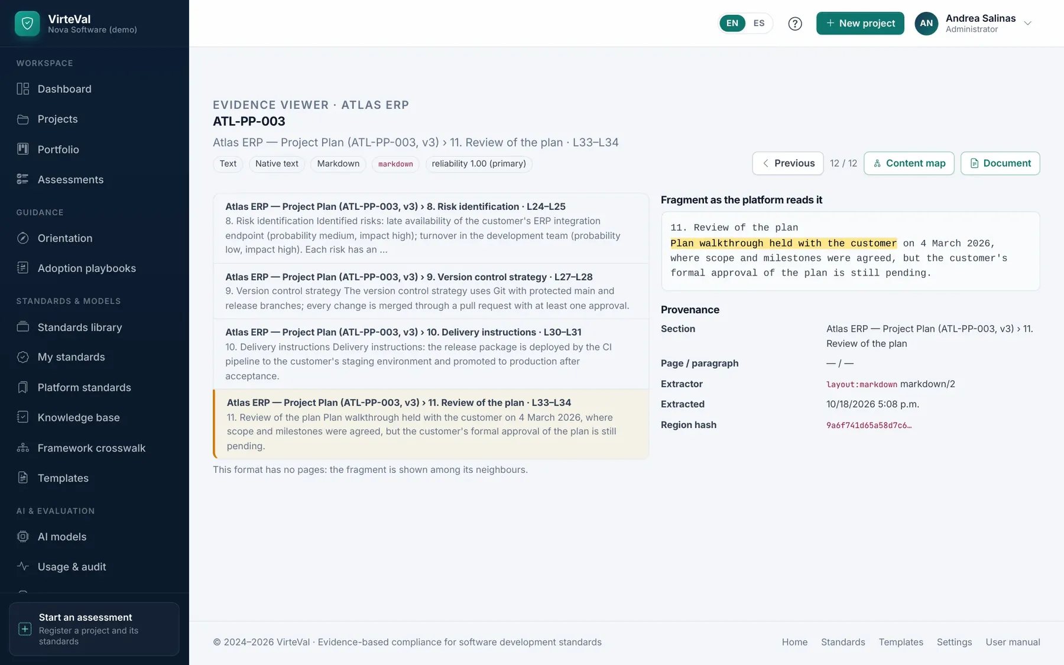Open the Content map
The width and height of the screenshot is (1064, 665).
coord(909,163)
